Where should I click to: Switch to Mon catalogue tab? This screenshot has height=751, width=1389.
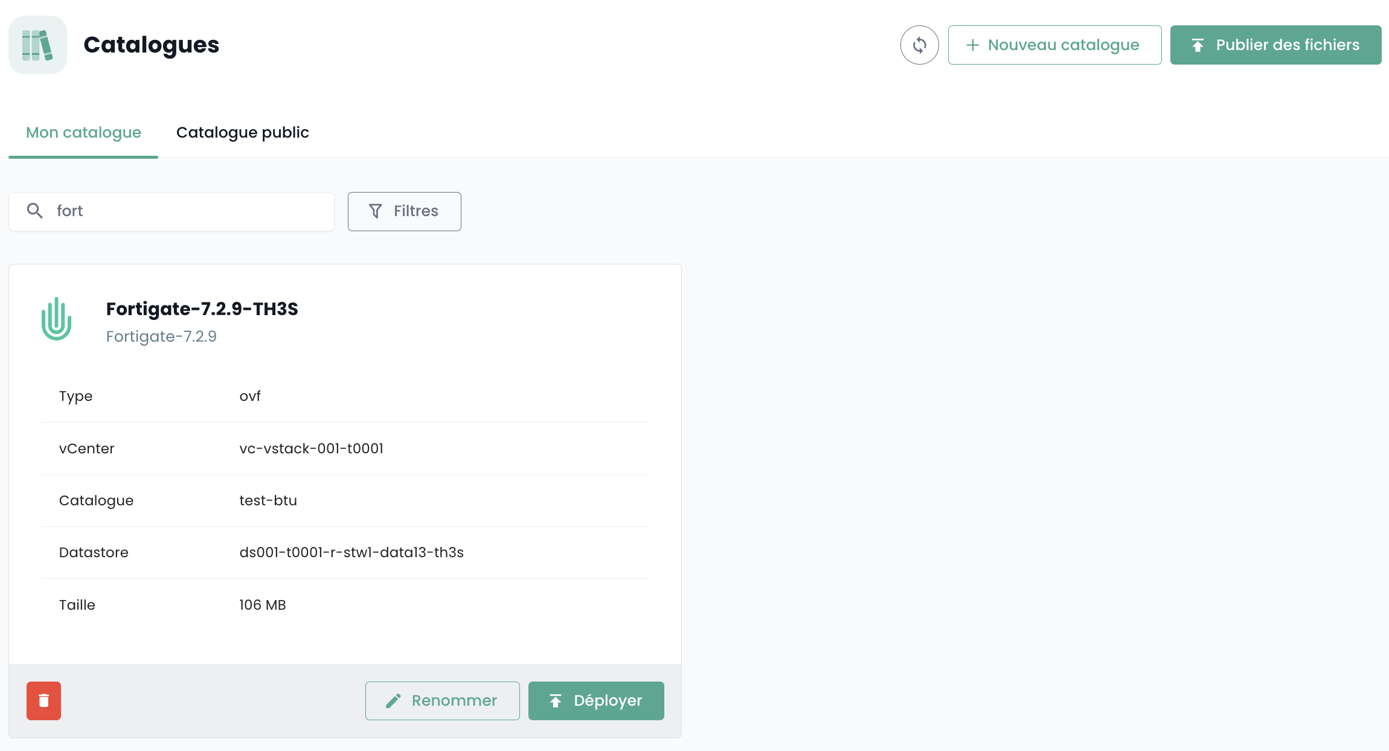(83, 132)
